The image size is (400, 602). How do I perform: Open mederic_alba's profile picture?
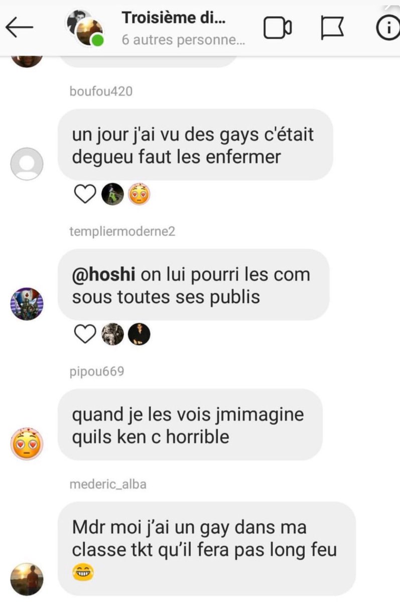[x=27, y=579]
